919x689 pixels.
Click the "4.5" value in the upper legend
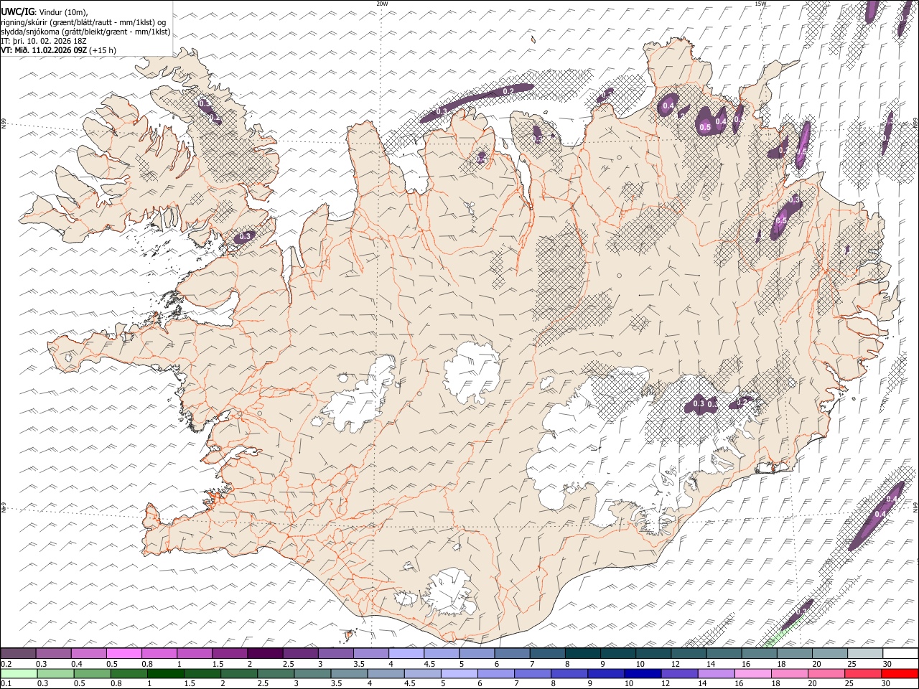[430, 664]
